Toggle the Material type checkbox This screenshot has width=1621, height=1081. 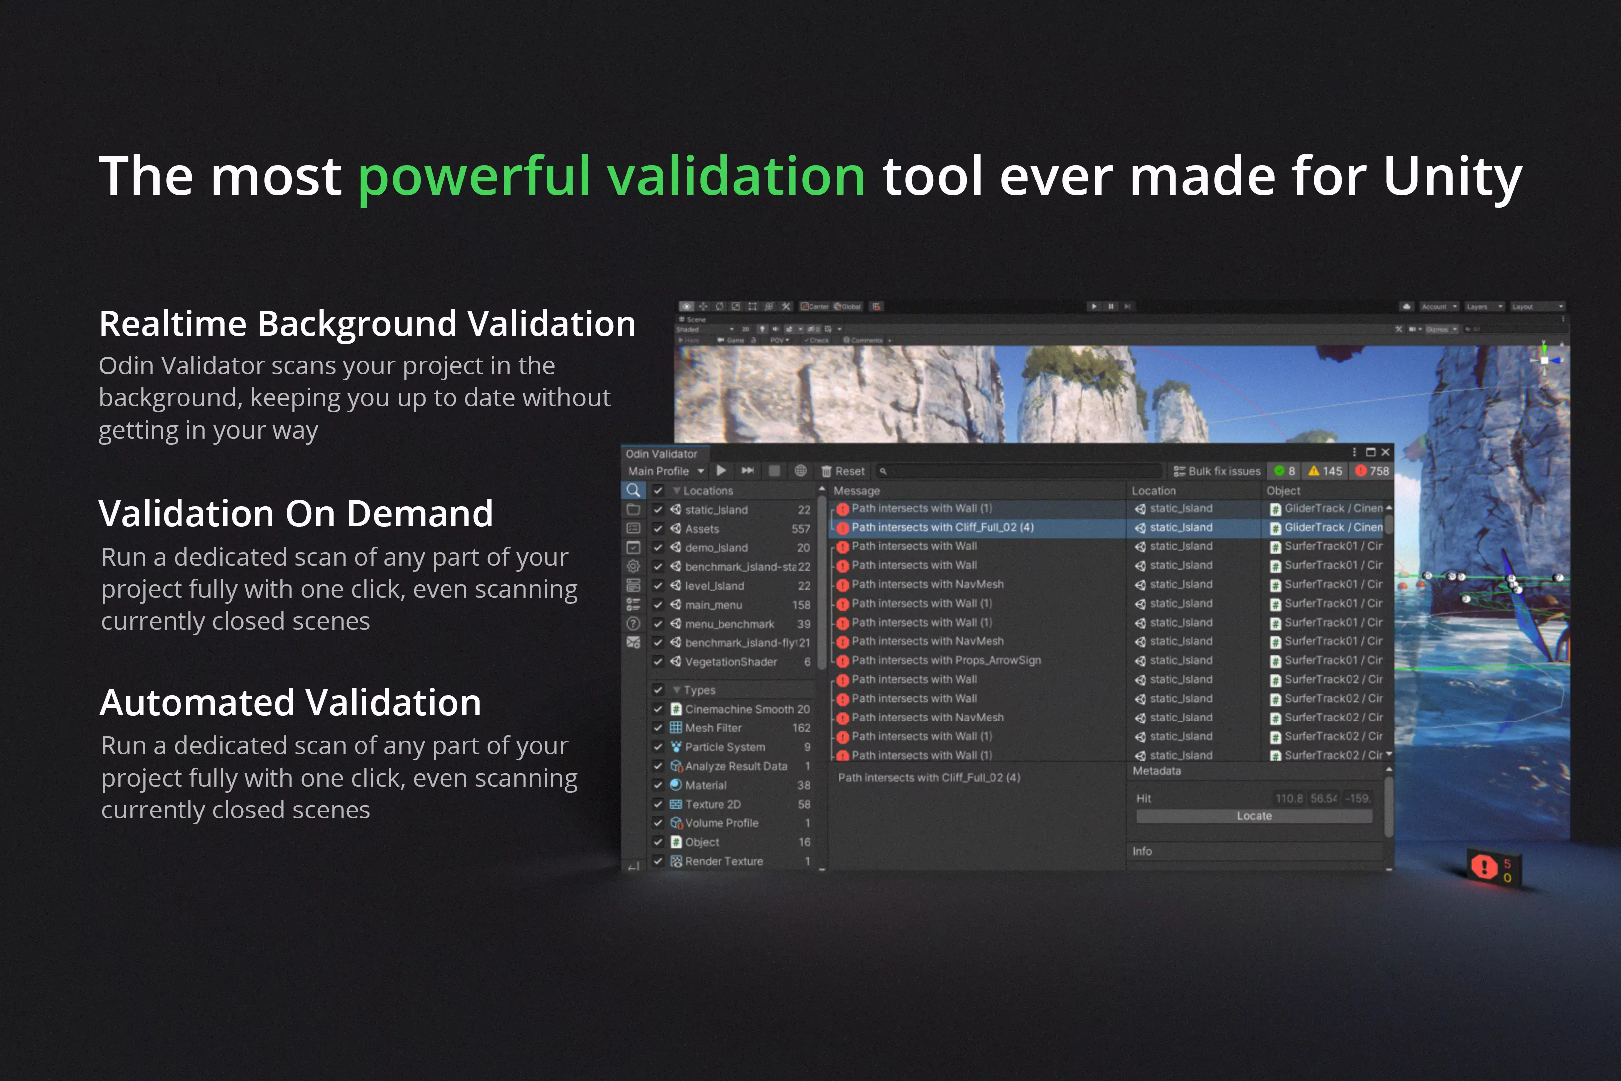coord(658,785)
